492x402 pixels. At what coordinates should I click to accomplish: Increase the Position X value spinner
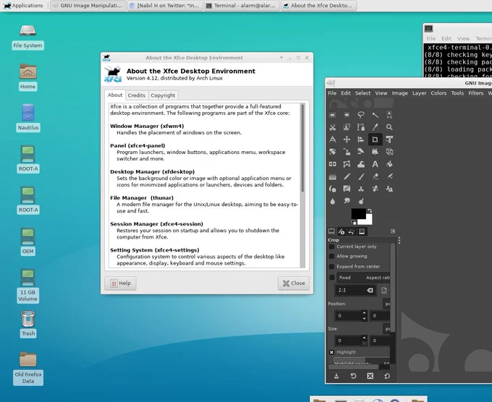(x=364, y=313)
